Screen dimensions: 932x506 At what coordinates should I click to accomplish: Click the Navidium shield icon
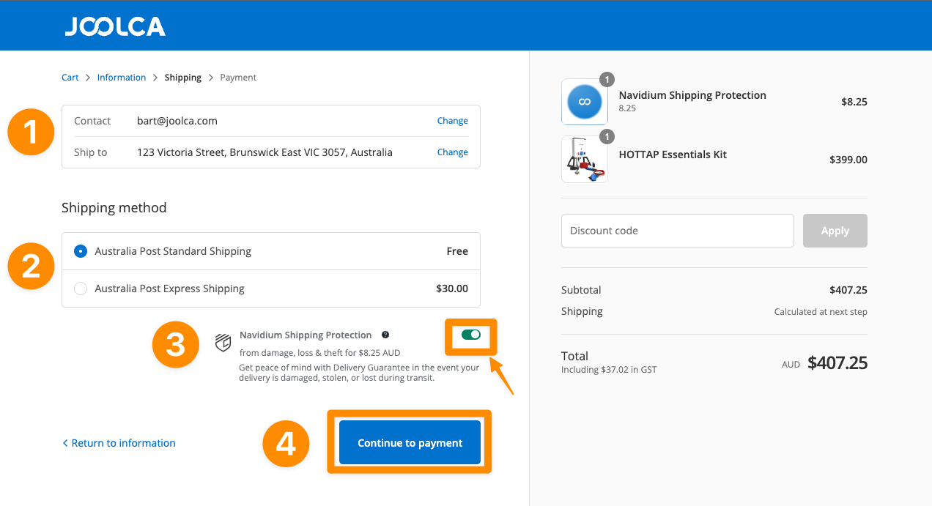[x=223, y=343]
